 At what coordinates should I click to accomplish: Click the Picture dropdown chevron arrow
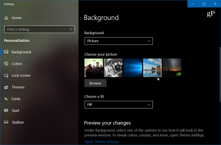point(149,41)
